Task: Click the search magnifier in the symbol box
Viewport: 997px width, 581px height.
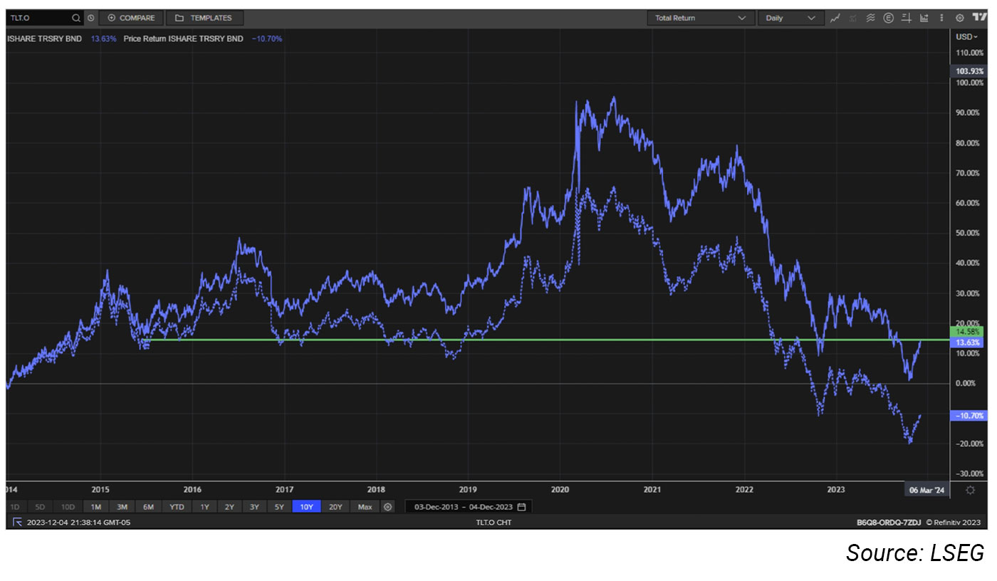Action: click(x=76, y=18)
